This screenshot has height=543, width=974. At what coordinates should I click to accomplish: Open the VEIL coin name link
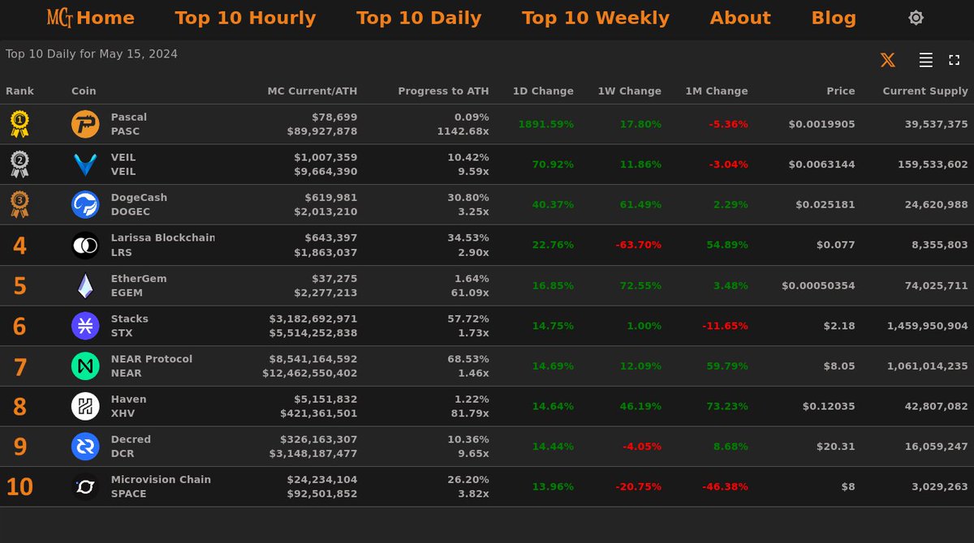click(123, 165)
